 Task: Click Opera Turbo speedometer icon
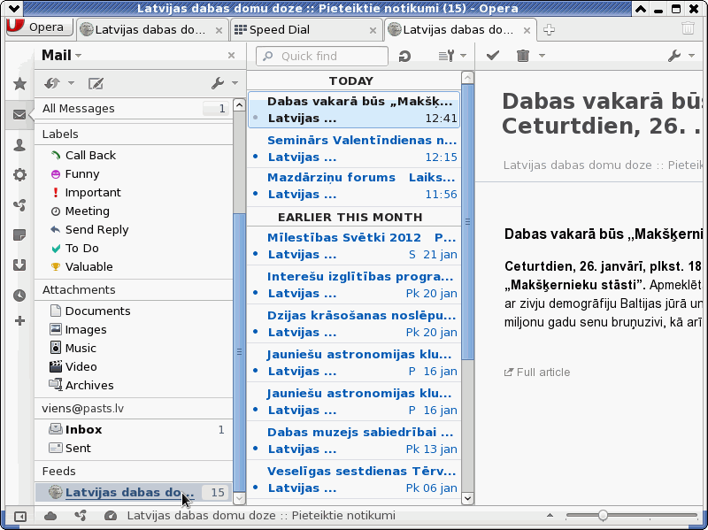tap(110, 516)
